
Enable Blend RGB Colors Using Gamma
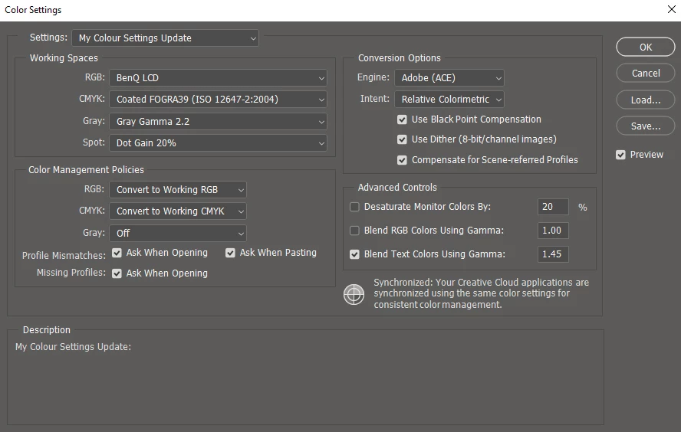(x=354, y=231)
